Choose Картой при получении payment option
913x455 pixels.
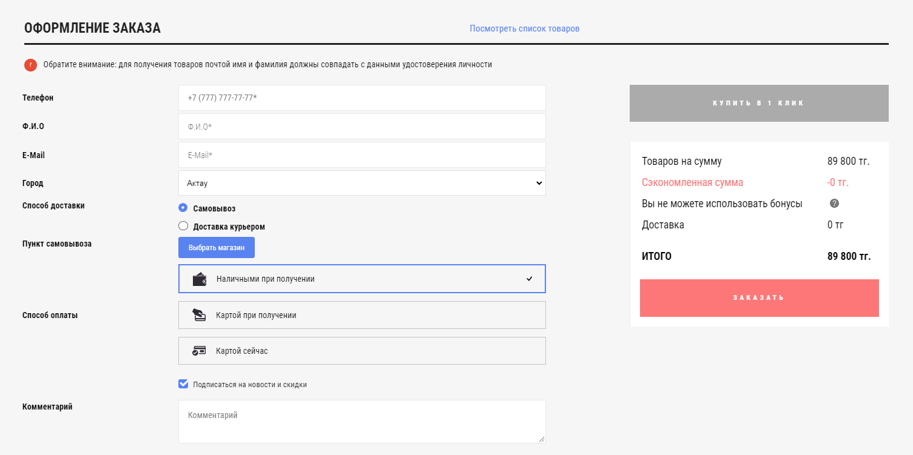[x=362, y=315]
